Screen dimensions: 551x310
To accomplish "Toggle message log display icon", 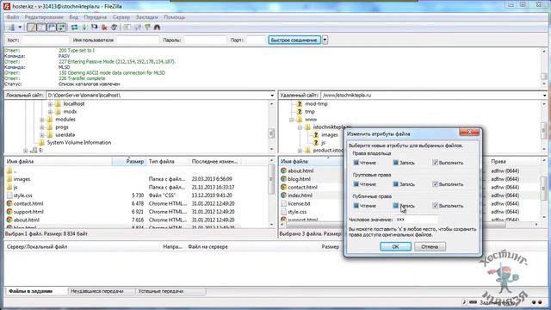I will click(32, 28).
